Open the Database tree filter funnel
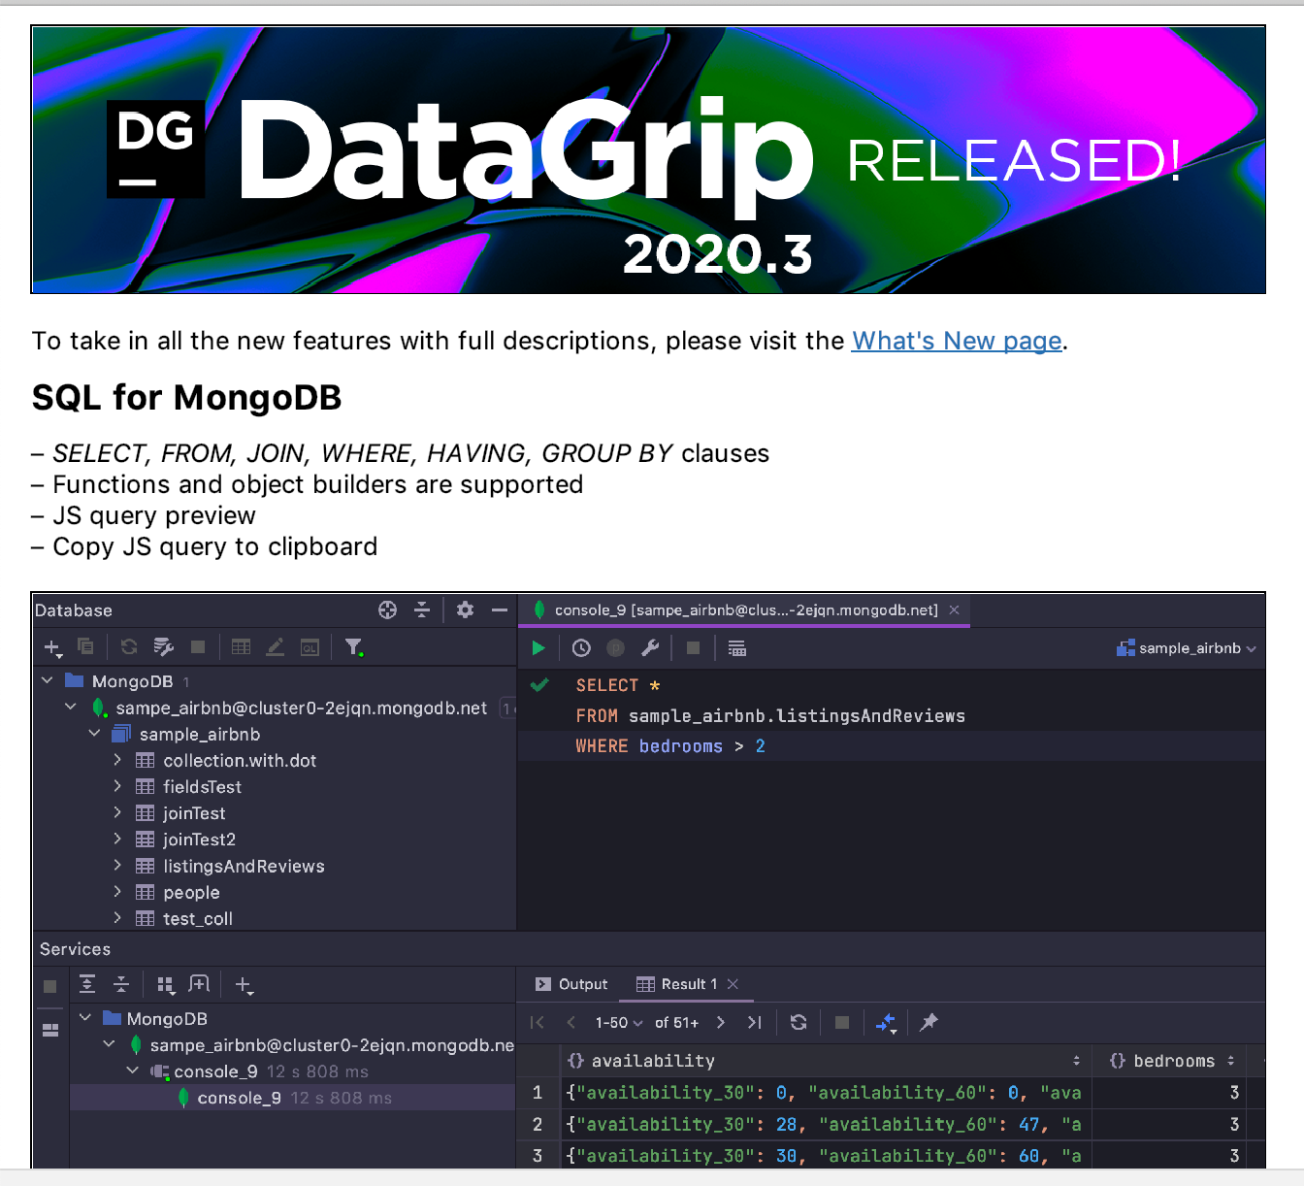The image size is (1304, 1186). coord(354,647)
